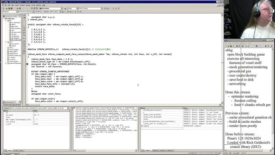
Task: Open the View menu
Action: point(13,5)
